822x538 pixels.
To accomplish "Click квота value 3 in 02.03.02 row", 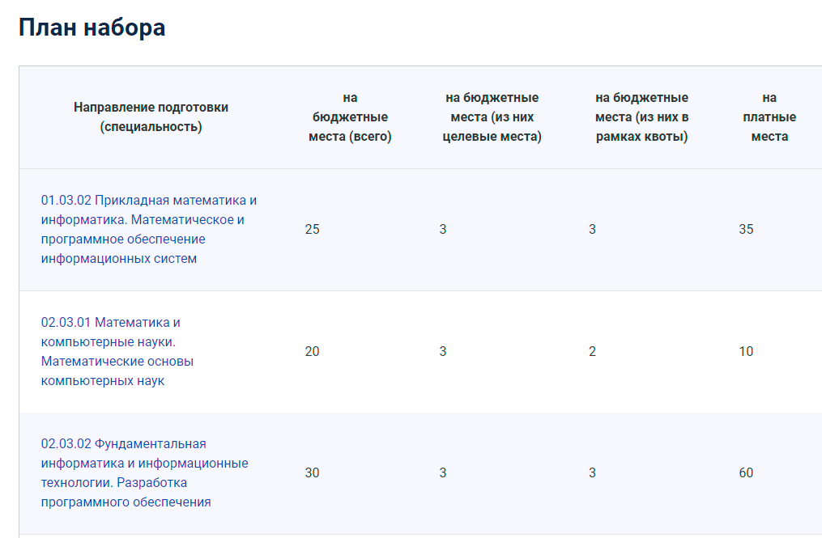I will click(x=592, y=473).
